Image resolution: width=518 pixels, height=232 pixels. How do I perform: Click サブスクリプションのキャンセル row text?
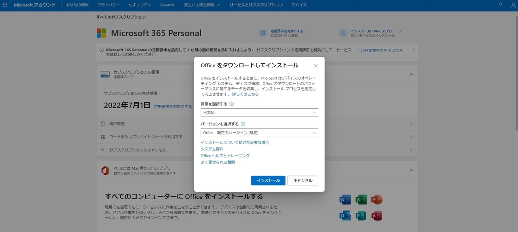tap(138, 150)
